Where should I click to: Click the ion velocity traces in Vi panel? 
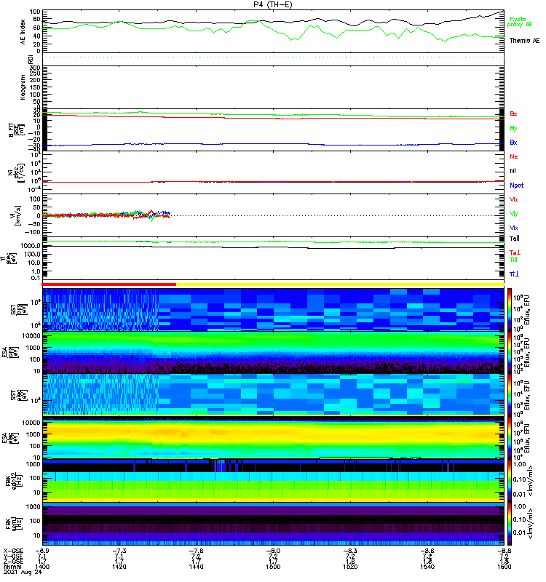(106, 215)
